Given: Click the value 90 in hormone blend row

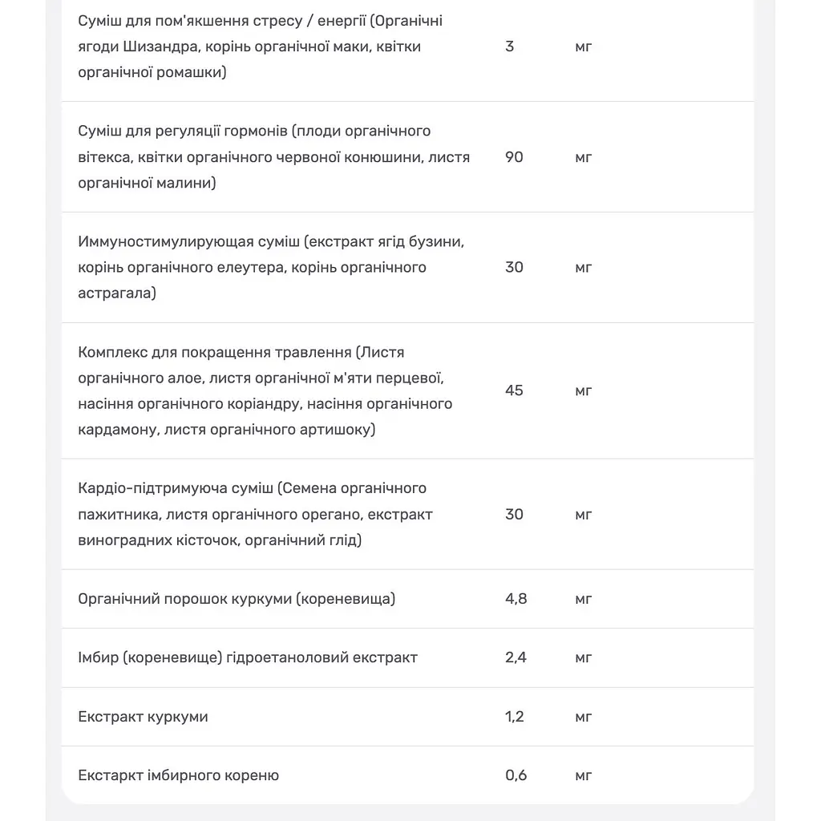Looking at the screenshot, I should coord(514,157).
